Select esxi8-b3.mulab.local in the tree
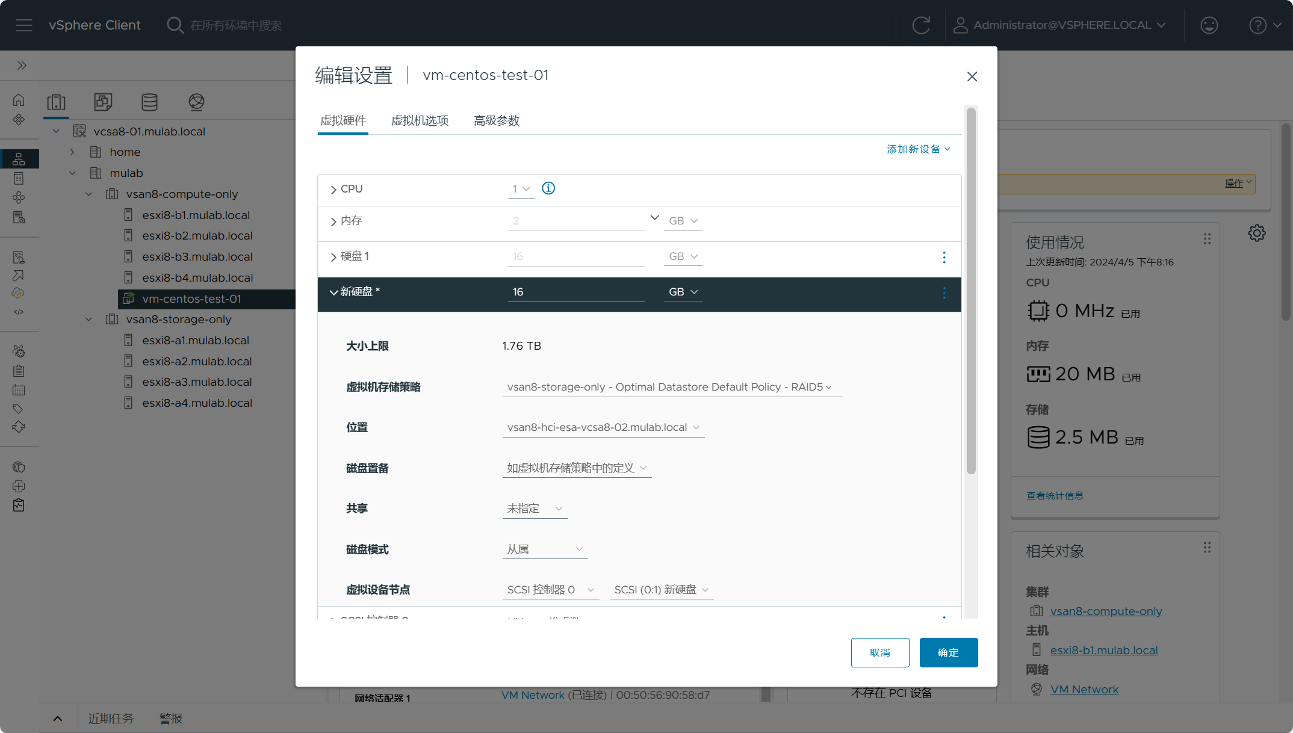 click(197, 257)
